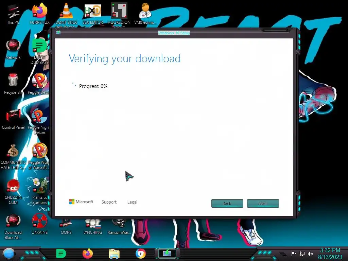
Task: Open the VLC cone desktop shortcut
Action: (x=66, y=14)
